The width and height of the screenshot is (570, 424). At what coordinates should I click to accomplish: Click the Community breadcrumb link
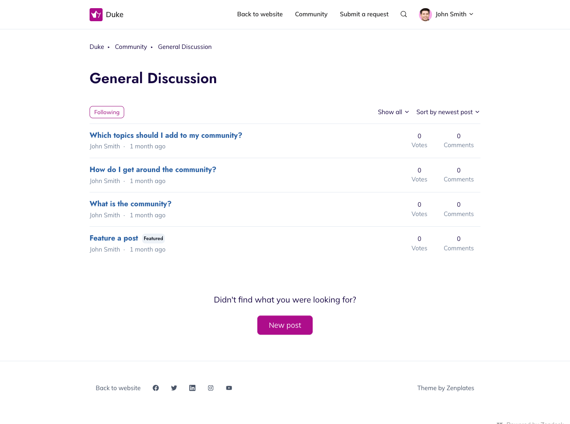tap(131, 47)
